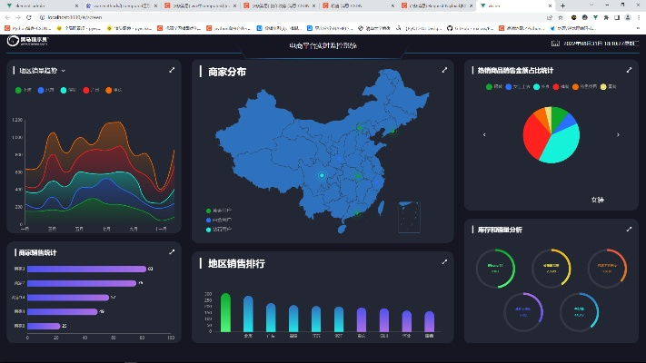
Task: Click the blue ring gauge in inventory panel
Action: (x=580, y=312)
